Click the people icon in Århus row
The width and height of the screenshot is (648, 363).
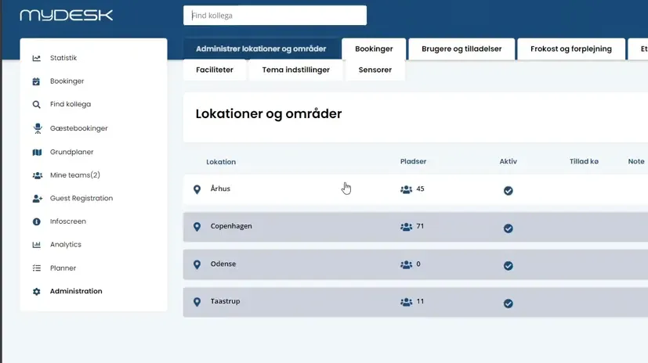(406, 189)
